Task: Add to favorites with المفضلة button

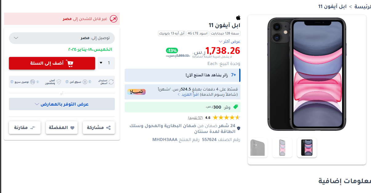Action: coord(62,127)
